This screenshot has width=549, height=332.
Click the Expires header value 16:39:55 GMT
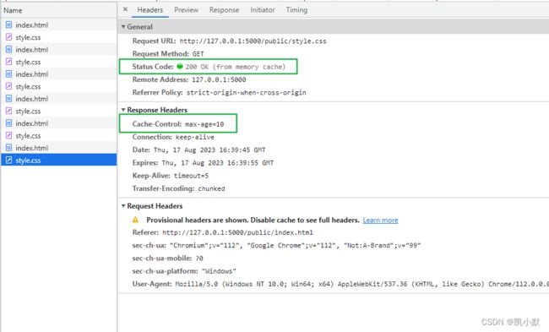218,163
